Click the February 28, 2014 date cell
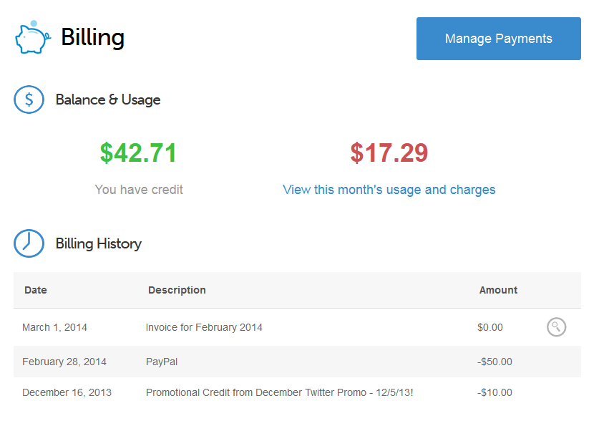The image size is (609, 426). 64,362
